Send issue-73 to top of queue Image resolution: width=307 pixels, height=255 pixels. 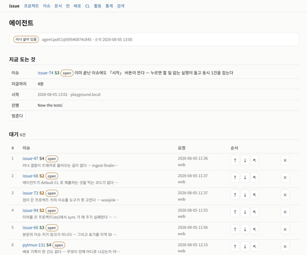point(254,195)
